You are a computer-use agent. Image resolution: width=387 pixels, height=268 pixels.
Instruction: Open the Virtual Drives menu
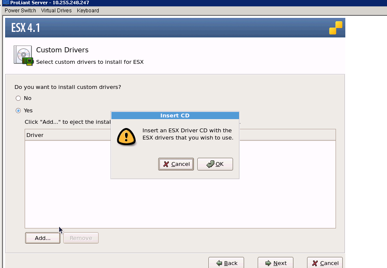56,11
